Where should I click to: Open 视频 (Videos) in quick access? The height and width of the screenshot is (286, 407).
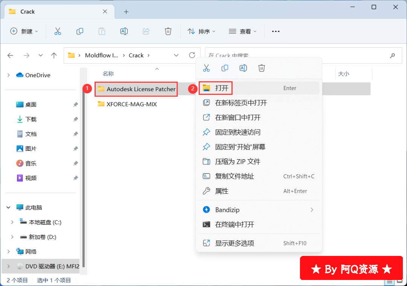(x=31, y=178)
